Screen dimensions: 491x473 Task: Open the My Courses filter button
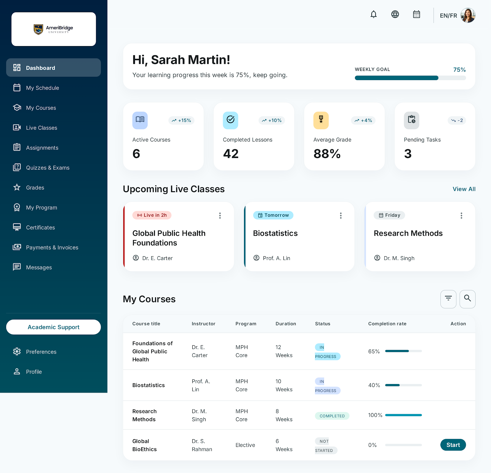tap(448, 299)
